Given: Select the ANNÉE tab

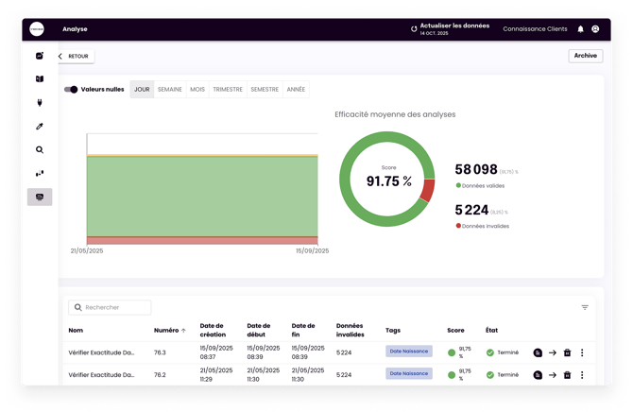Looking at the screenshot, I should click(296, 89).
